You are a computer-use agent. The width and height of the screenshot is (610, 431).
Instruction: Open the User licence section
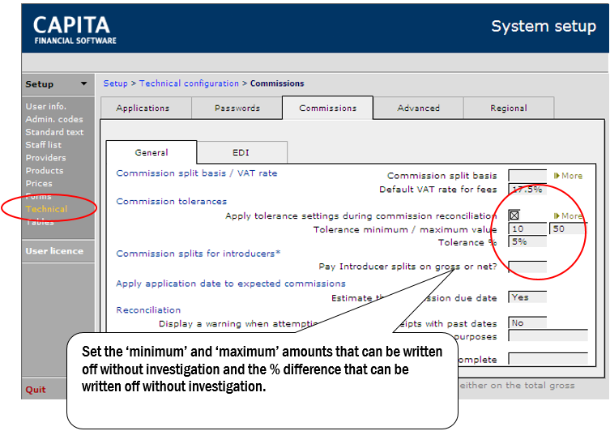(54, 251)
